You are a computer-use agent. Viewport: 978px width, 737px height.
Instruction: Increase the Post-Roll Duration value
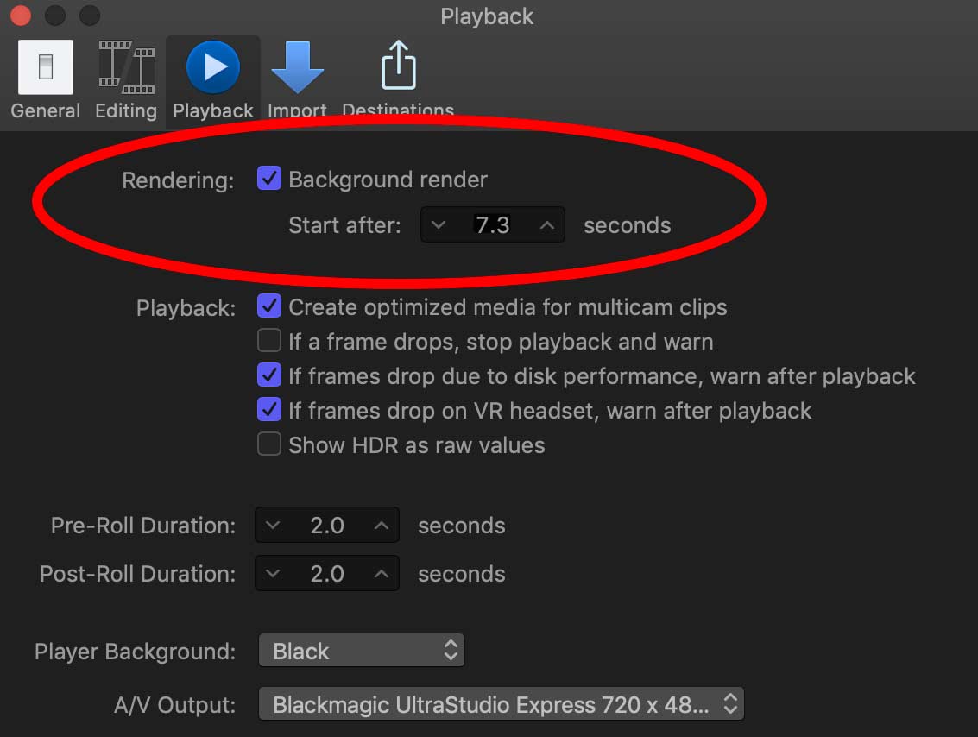(x=381, y=574)
